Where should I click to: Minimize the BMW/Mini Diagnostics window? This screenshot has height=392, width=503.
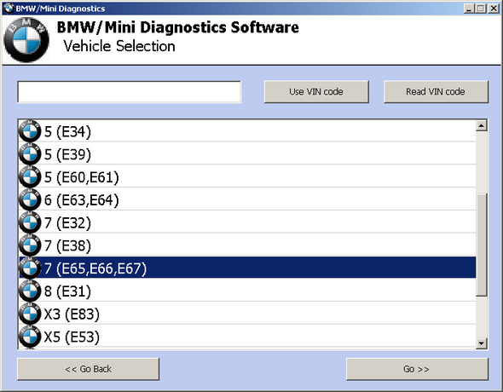[x=469, y=9]
